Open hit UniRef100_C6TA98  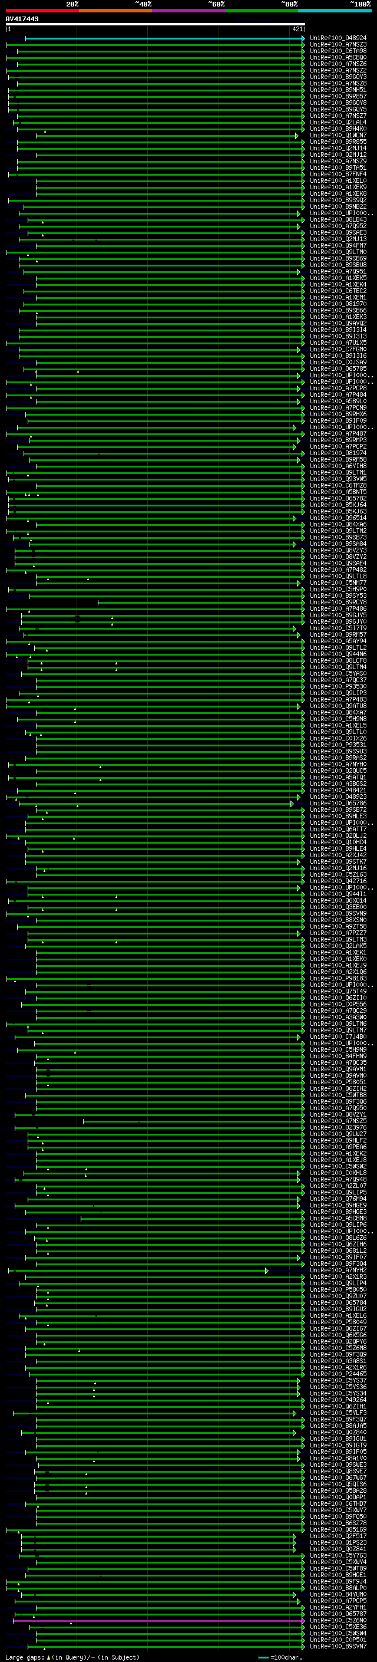[x=338, y=51]
